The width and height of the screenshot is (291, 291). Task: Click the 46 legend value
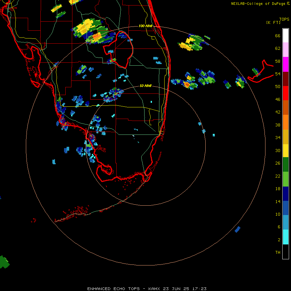coord(278,100)
